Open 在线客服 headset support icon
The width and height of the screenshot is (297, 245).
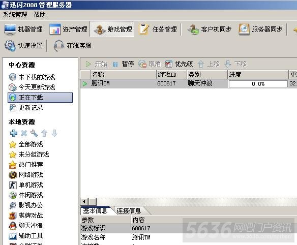(x=58, y=46)
